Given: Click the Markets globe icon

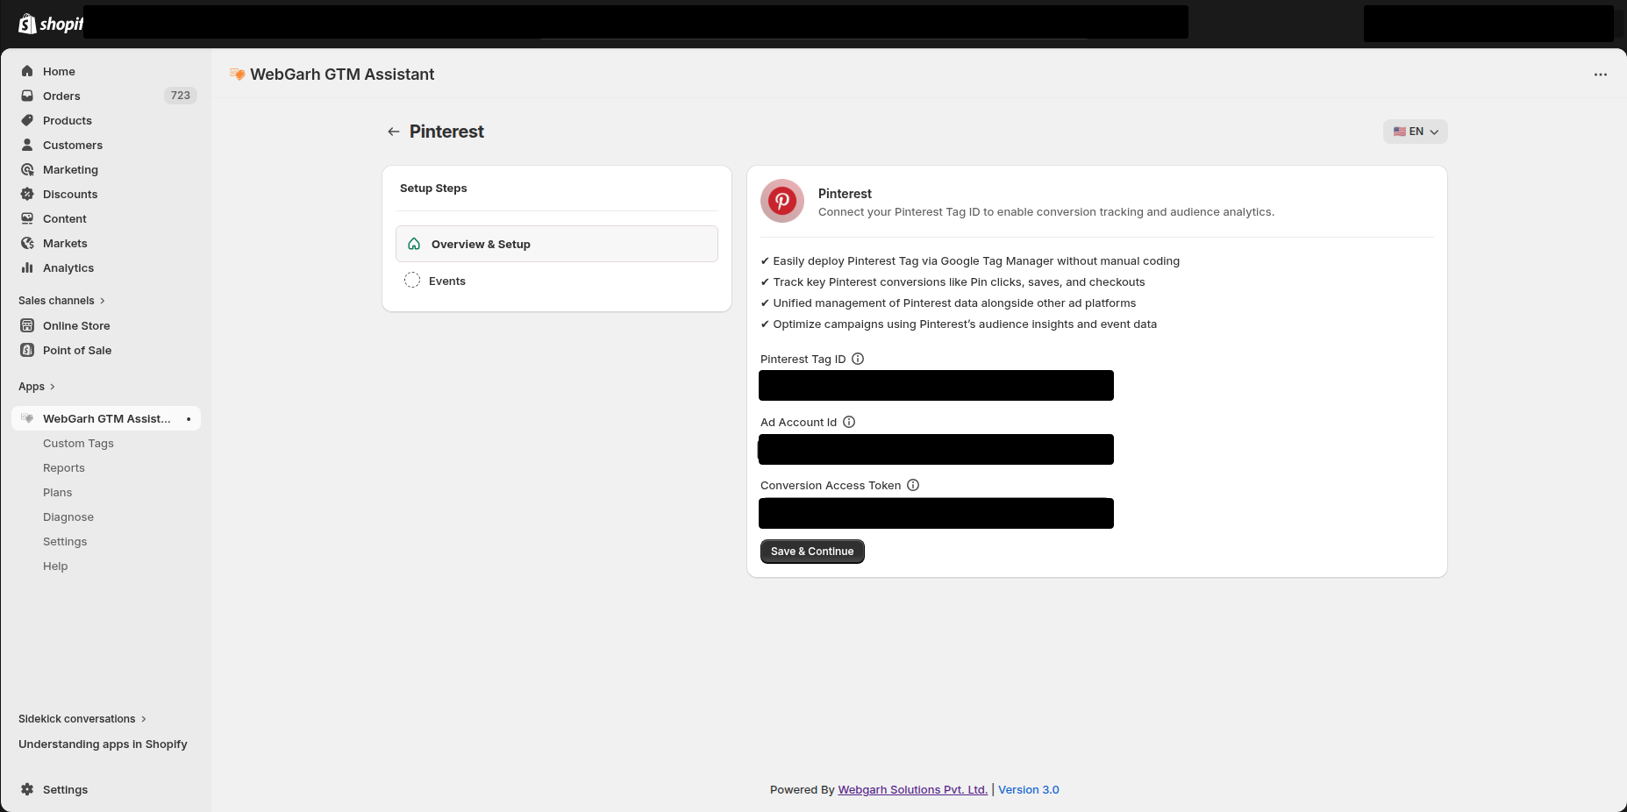Looking at the screenshot, I should coord(27,243).
